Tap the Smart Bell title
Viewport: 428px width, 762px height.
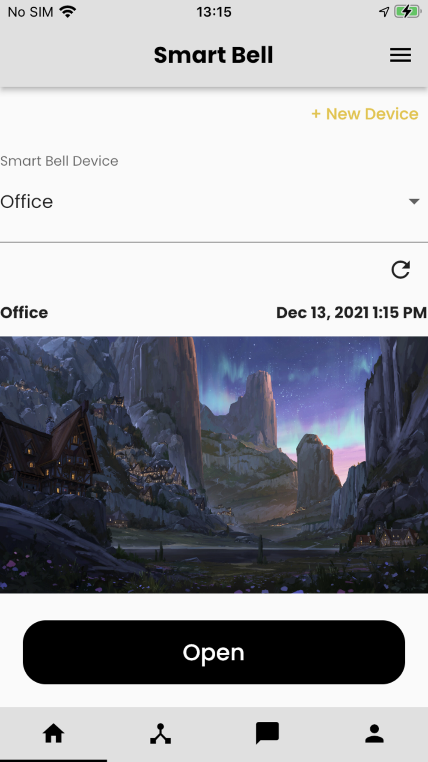(x=214, y=55)
